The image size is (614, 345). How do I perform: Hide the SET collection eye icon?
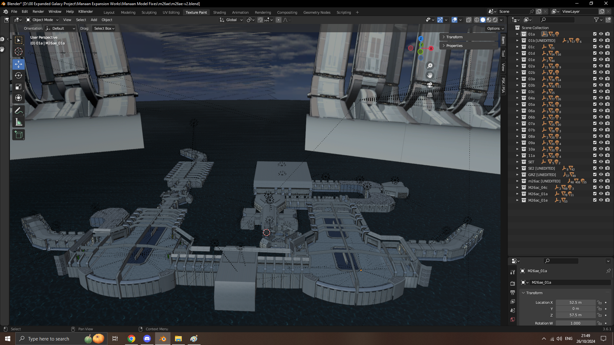(601, 162)
